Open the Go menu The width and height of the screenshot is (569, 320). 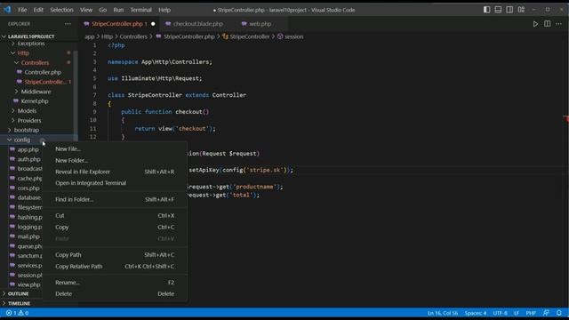click(103, 10)
